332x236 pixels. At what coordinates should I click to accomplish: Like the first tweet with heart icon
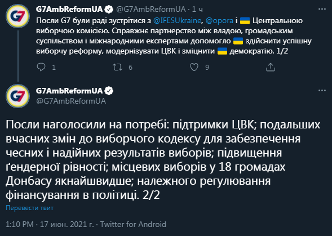[194, 67]
